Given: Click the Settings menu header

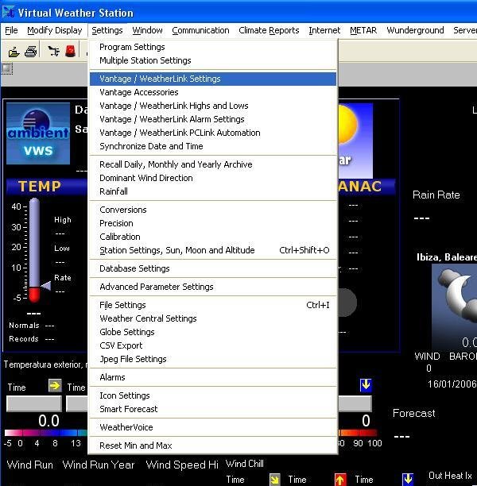Looking at the screenshot, I should (x=107, y=30).
